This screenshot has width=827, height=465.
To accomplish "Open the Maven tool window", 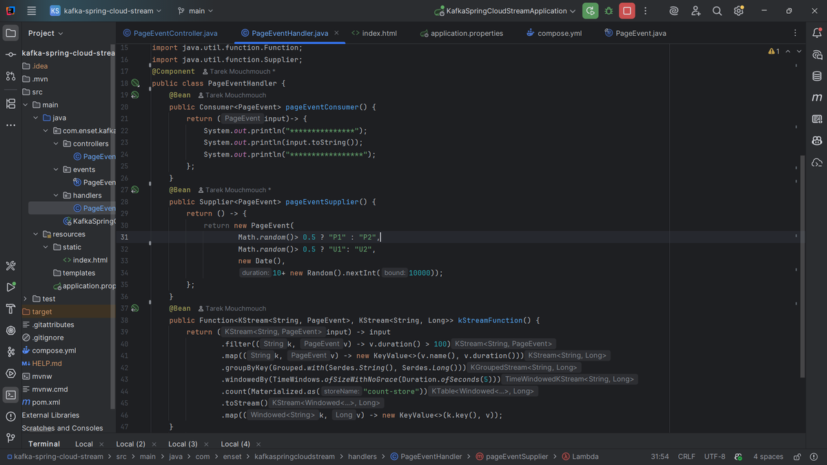I will 817,98.
